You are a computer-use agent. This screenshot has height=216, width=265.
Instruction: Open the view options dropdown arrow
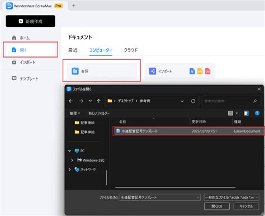(236, 113)
